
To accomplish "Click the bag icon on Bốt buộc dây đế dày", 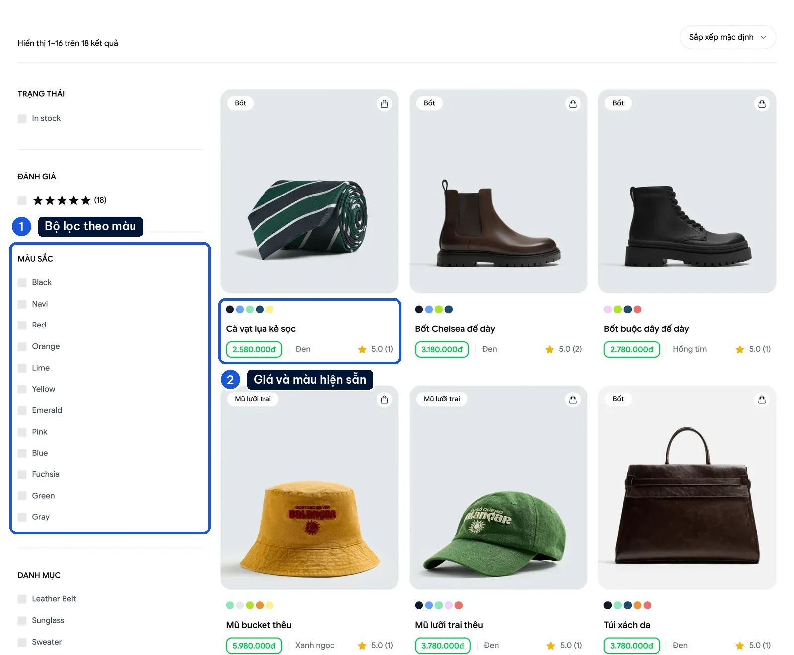I will pos(762,104).
